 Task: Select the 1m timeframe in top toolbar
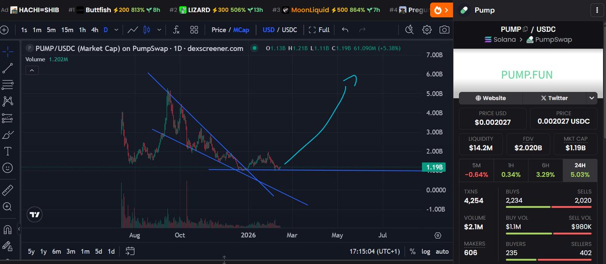pos(37,30)
